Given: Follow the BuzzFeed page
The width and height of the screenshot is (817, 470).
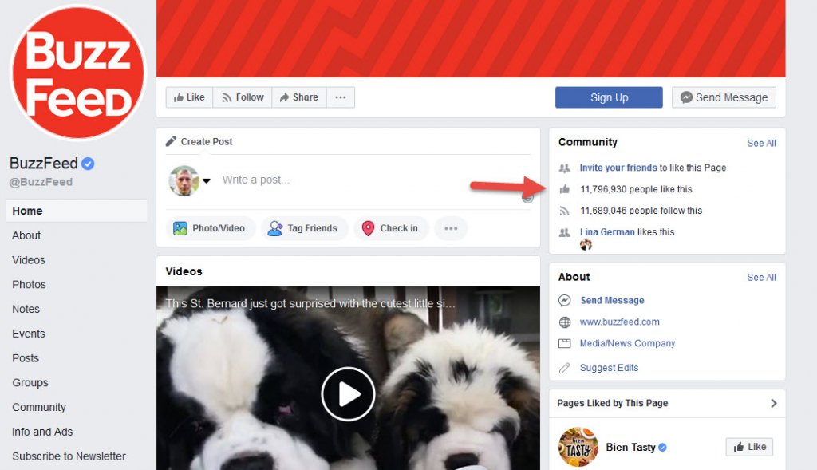Looking at the screenshot, I should (x=243, y=97).
